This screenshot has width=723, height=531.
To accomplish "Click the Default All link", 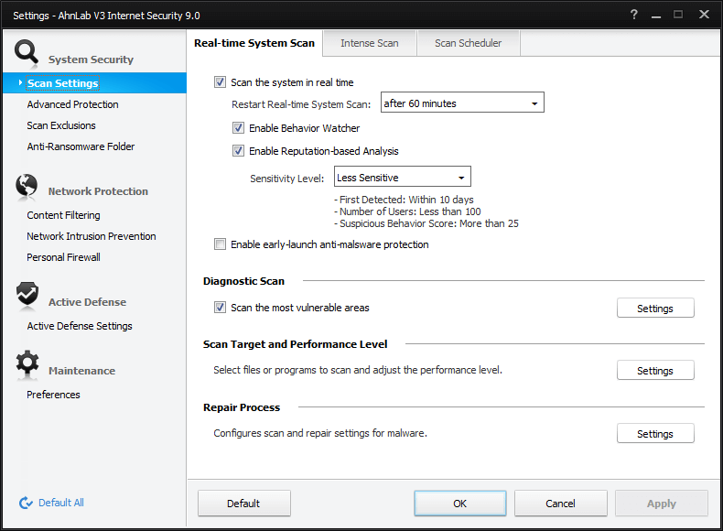I will (x=61, y=503).
